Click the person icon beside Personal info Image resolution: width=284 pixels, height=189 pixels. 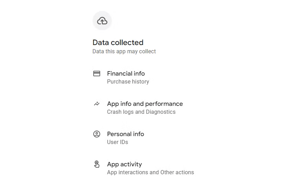click(97, 134)
